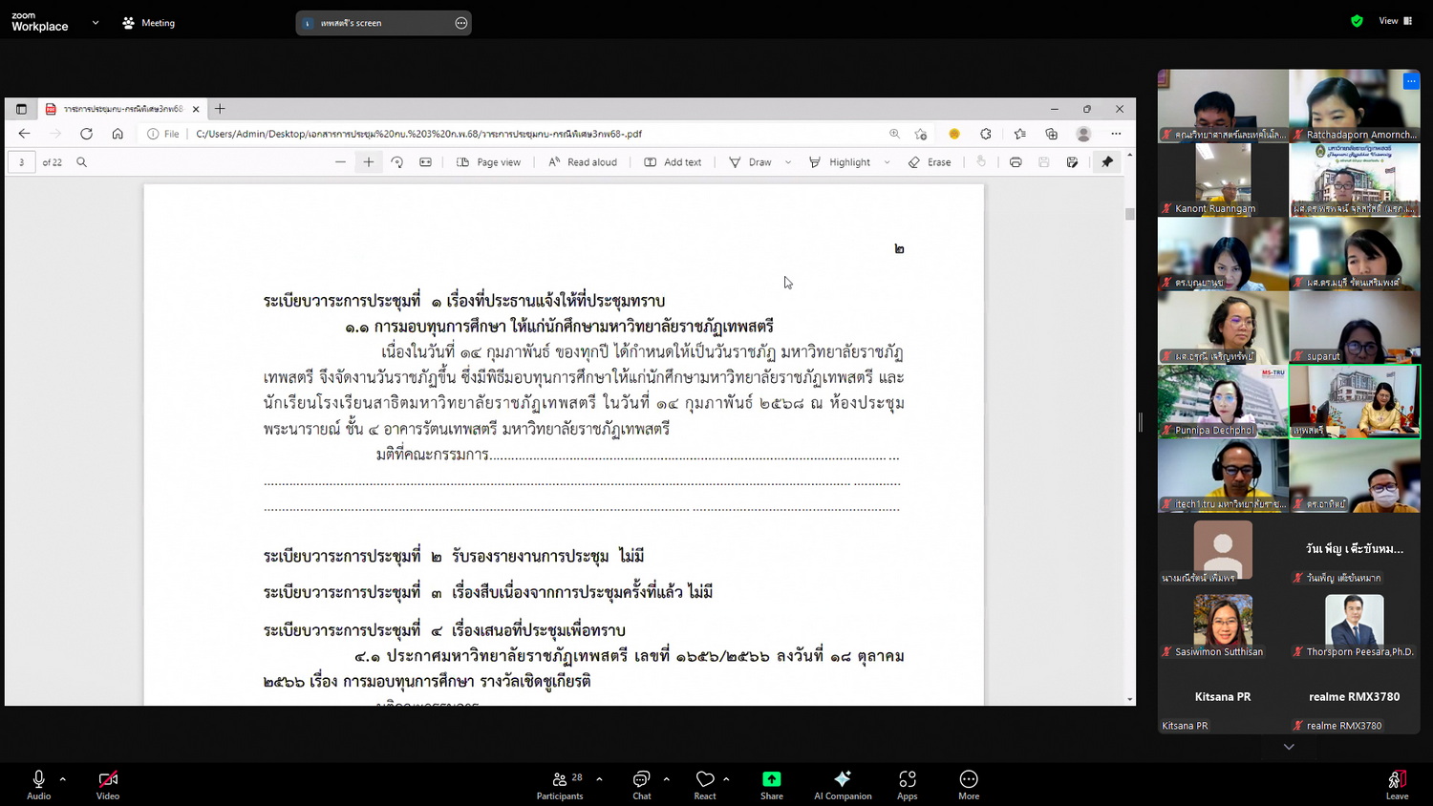The width and height of the screenshot is (1433, 806).
Task: Open Zoom Workplace dropdown arrow
Action: click(x=96, y=22)
